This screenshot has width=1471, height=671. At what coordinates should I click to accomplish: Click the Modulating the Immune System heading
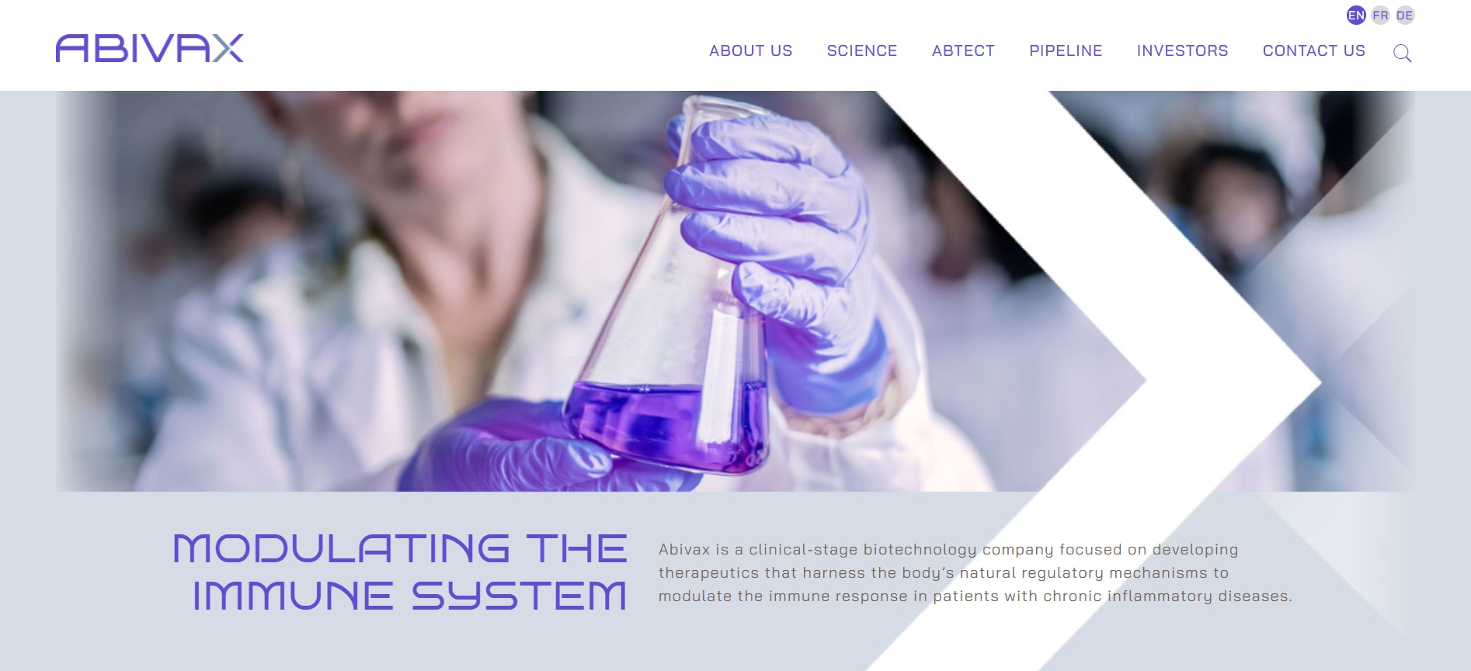tap(400, 572)
